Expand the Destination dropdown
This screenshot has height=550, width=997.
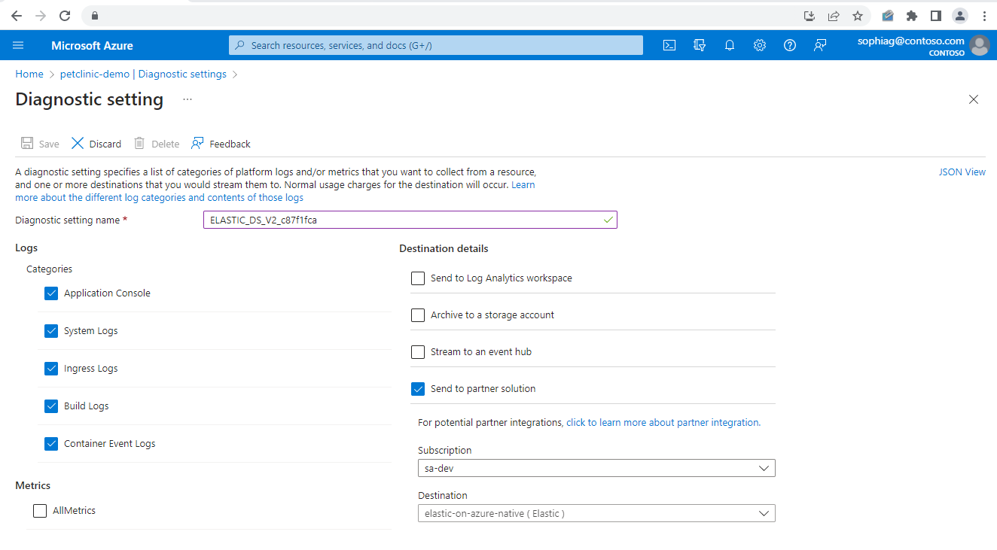tap(596, 513)
